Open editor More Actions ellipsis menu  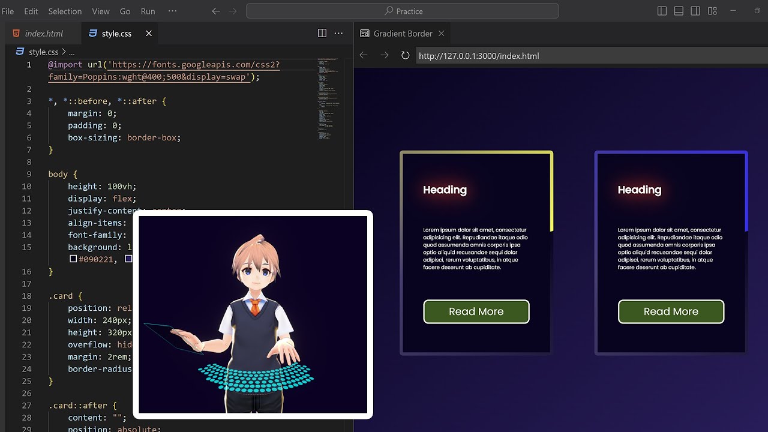pos(338,34)
